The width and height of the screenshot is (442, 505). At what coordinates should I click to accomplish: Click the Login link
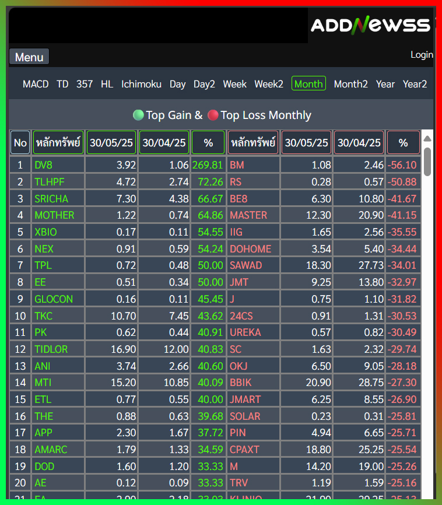click(x=422, y=55)
